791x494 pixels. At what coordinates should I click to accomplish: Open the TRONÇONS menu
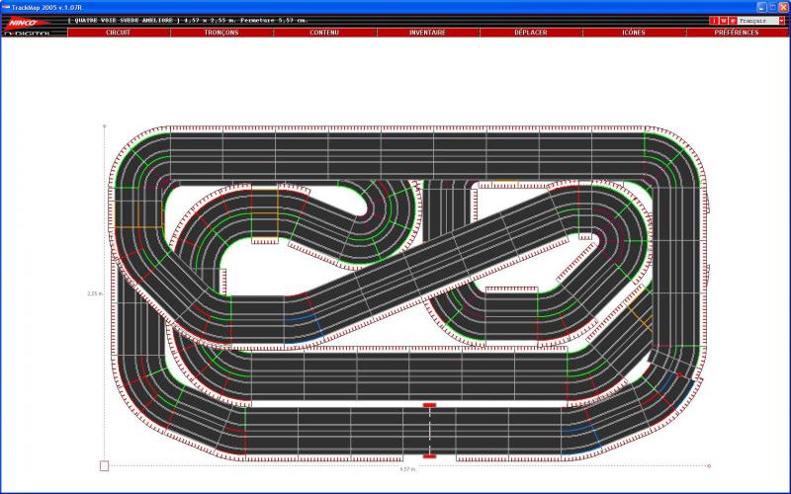[x=221, y=33]
